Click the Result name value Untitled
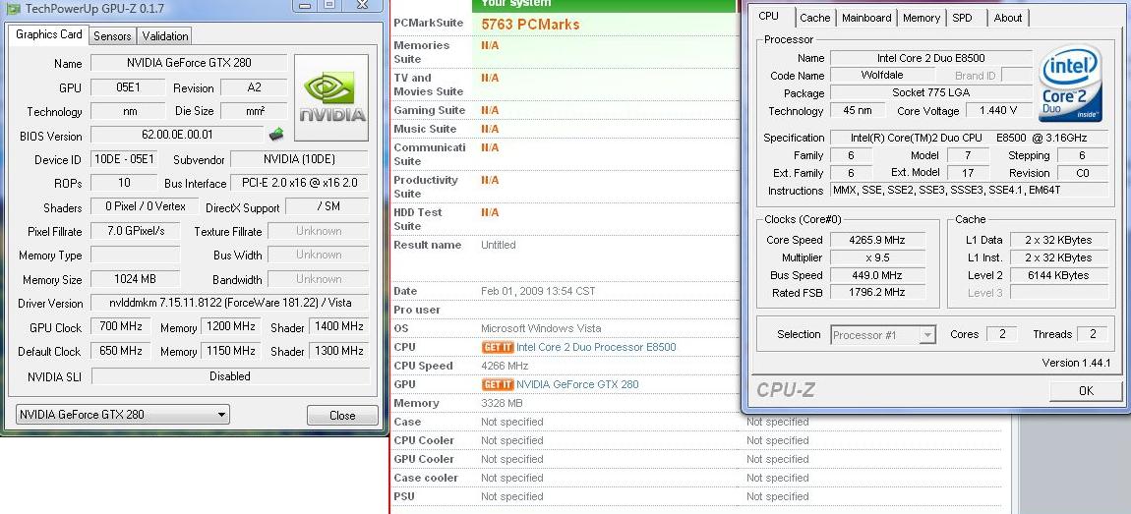The image size is (1131, 514). click(x=499, y=245)
